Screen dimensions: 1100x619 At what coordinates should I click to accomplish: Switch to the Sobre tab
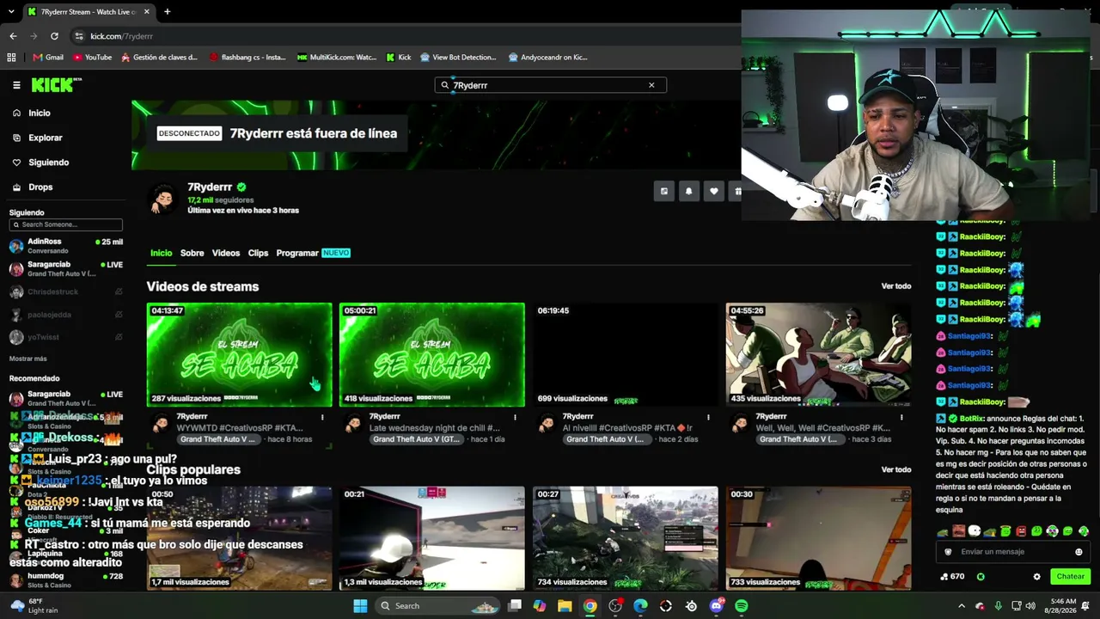click(x=192, y=253)
